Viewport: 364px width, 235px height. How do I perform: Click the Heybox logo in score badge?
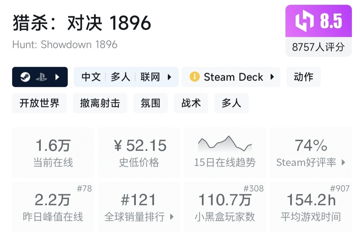pyautogui.click(x=304, y=21)
